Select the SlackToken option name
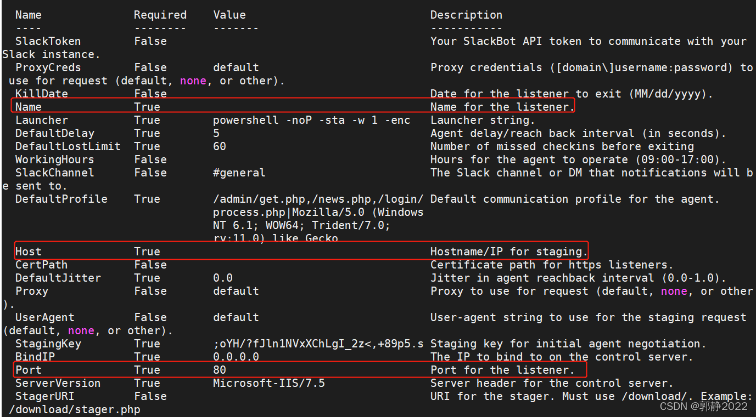756x417 pixels. point(48,41)
